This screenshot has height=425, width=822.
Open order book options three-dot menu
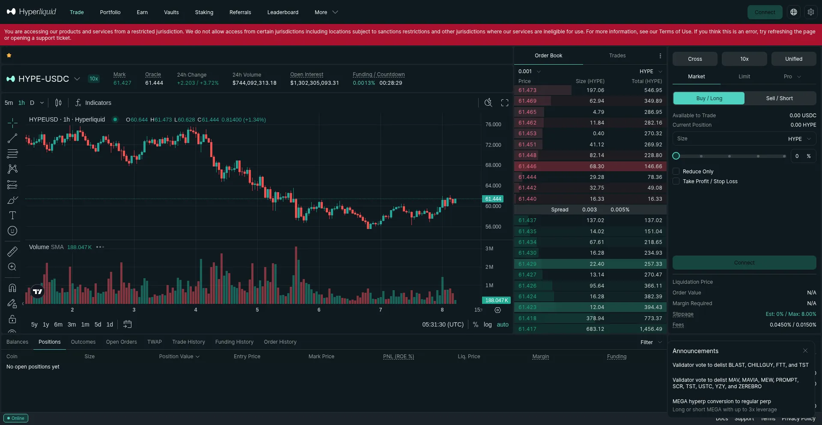[660, 56]
